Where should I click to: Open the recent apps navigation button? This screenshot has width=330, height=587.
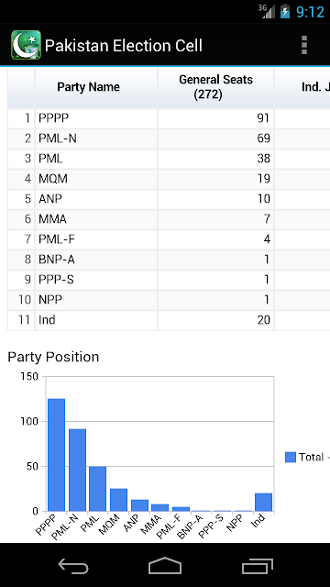pos(257,566)
